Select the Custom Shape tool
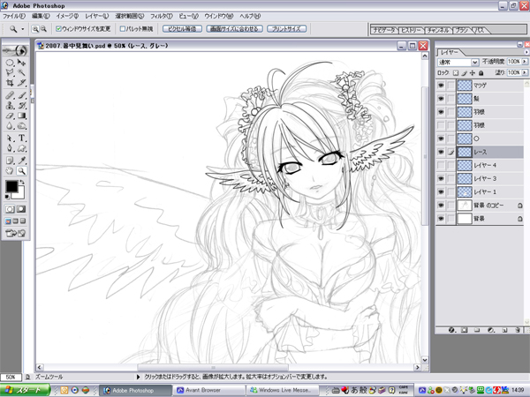Viewport: 530px width, 397px height. pyautogui.click(x=21, y=148)
